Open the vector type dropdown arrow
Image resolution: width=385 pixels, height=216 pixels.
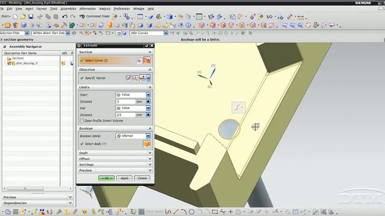(149, 78)
